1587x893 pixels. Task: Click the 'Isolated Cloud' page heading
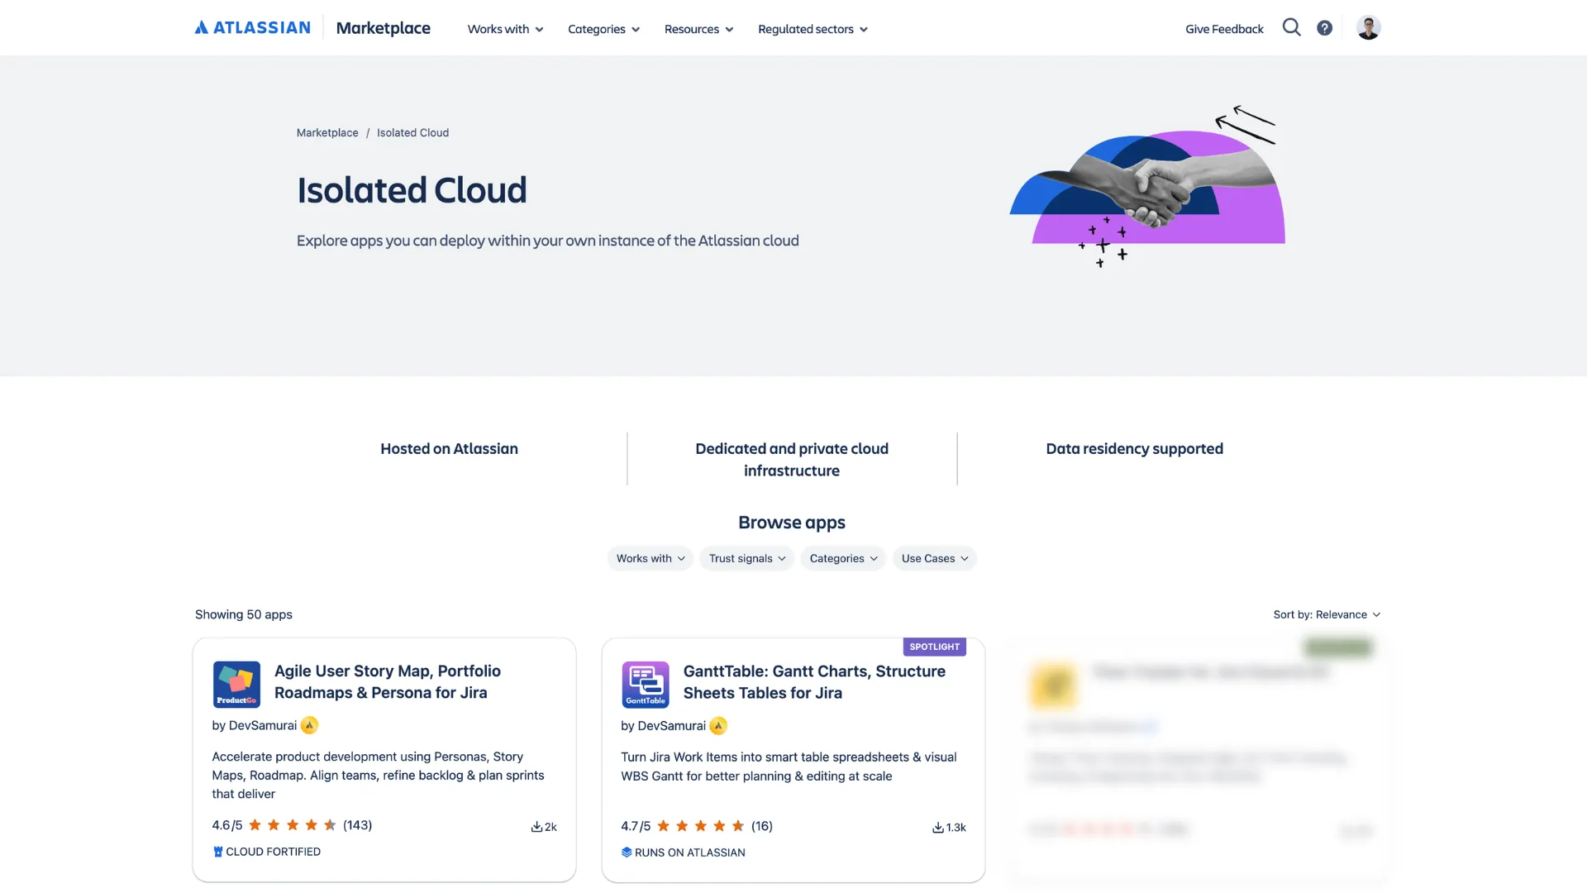[412, 190]
